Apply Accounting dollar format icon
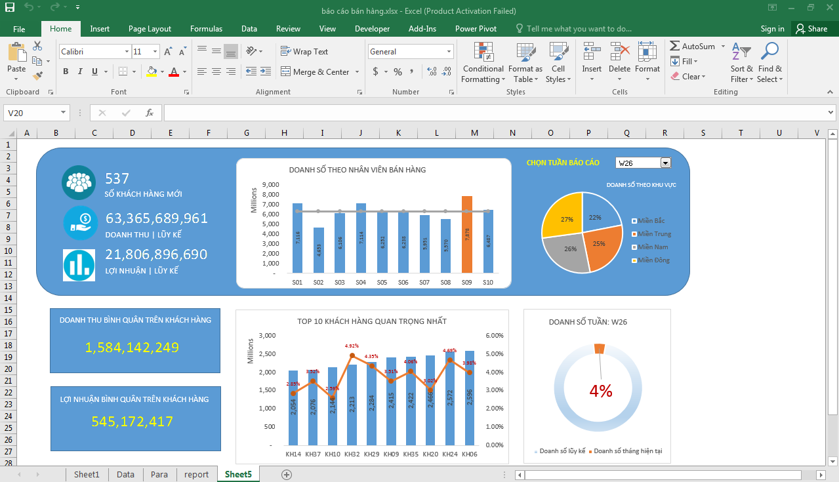 click(375, 71)
